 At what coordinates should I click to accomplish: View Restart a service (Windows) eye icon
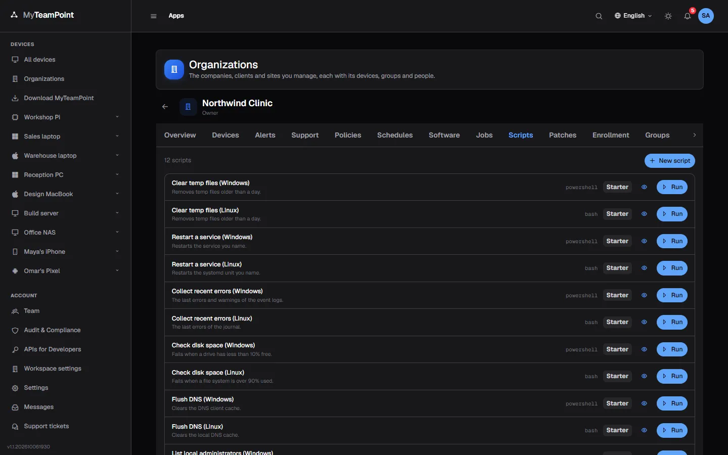click(644, 241)
